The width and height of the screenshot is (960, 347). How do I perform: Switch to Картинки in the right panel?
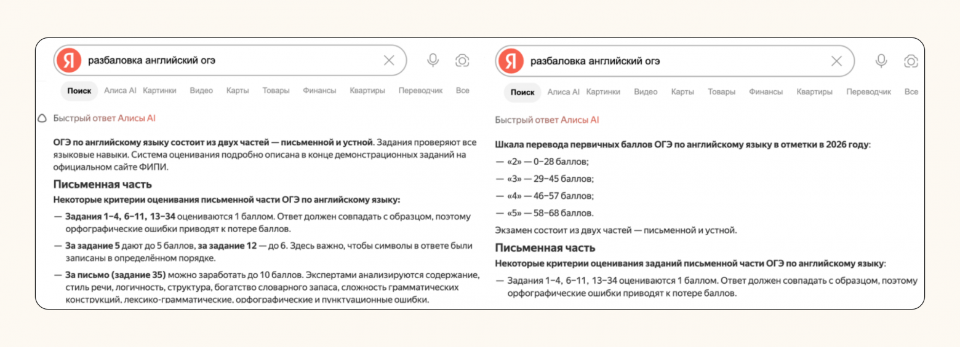pos(604,92)
